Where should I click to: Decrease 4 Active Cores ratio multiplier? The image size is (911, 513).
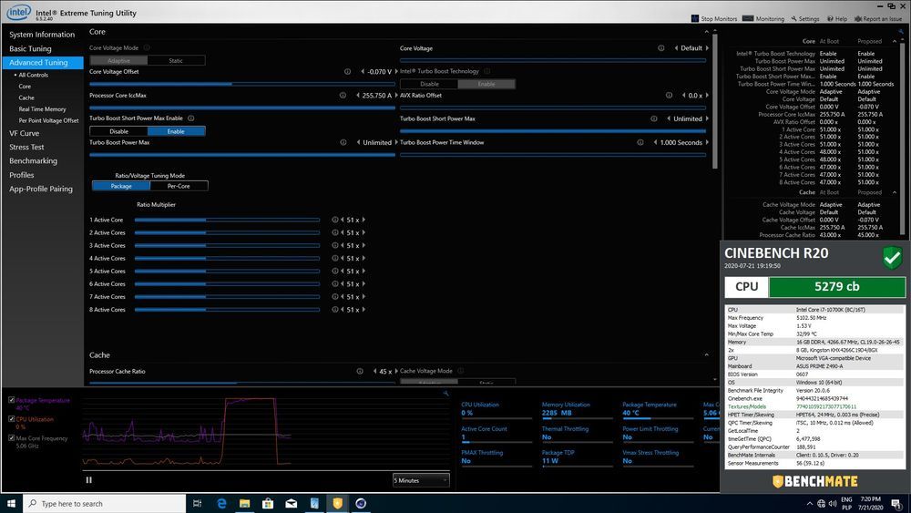click(x=343, y=258)
